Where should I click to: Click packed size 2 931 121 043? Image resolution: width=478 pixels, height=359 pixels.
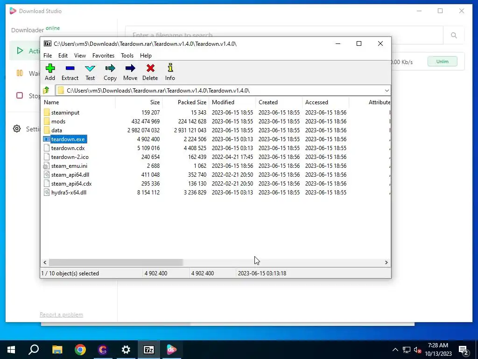tap(190, 130)
